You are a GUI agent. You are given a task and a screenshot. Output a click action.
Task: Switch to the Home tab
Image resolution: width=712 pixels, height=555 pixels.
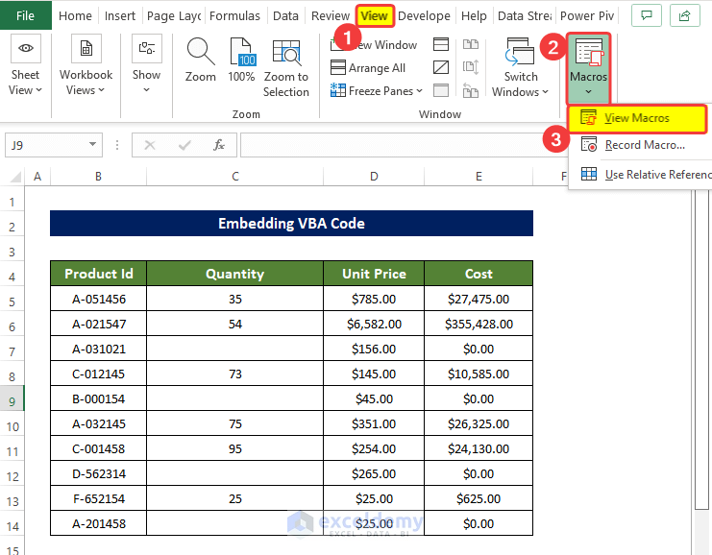(75, 16)
